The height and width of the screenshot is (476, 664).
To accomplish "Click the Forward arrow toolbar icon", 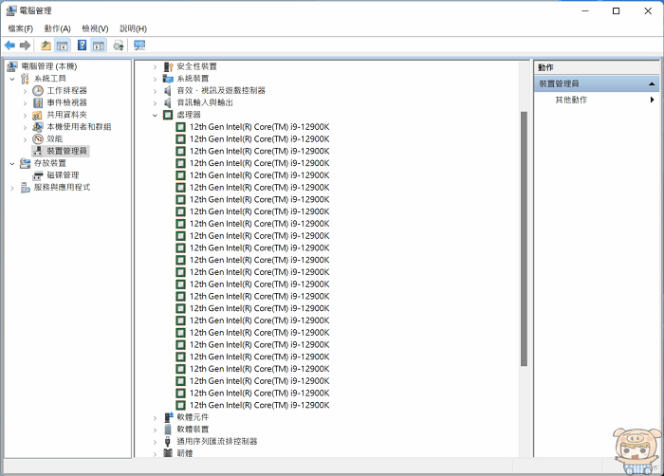I will [x=25, y=46].
